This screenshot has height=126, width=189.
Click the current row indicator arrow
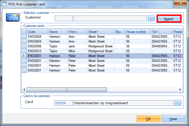(x=24, y=56)
